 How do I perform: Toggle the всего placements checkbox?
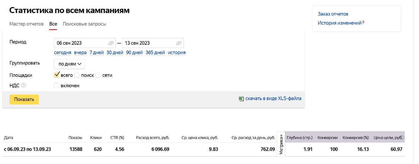[56, 75]
